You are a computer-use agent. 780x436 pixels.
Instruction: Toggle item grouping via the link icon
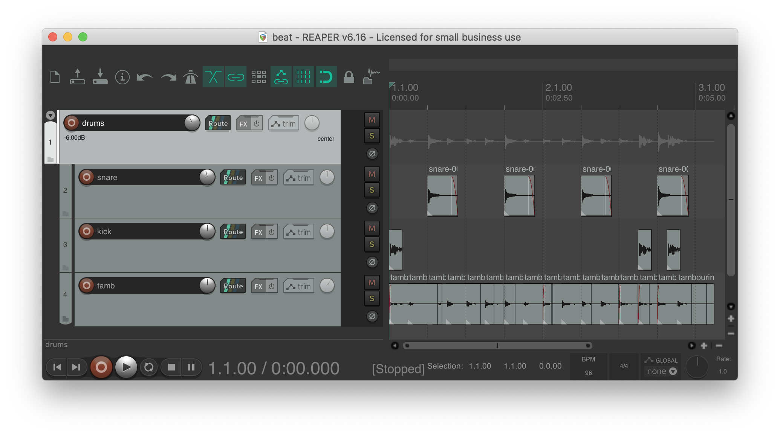[236, 77]
